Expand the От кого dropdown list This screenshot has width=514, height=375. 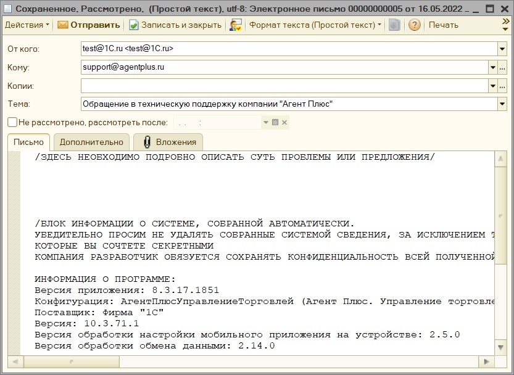tap(502, 49)
